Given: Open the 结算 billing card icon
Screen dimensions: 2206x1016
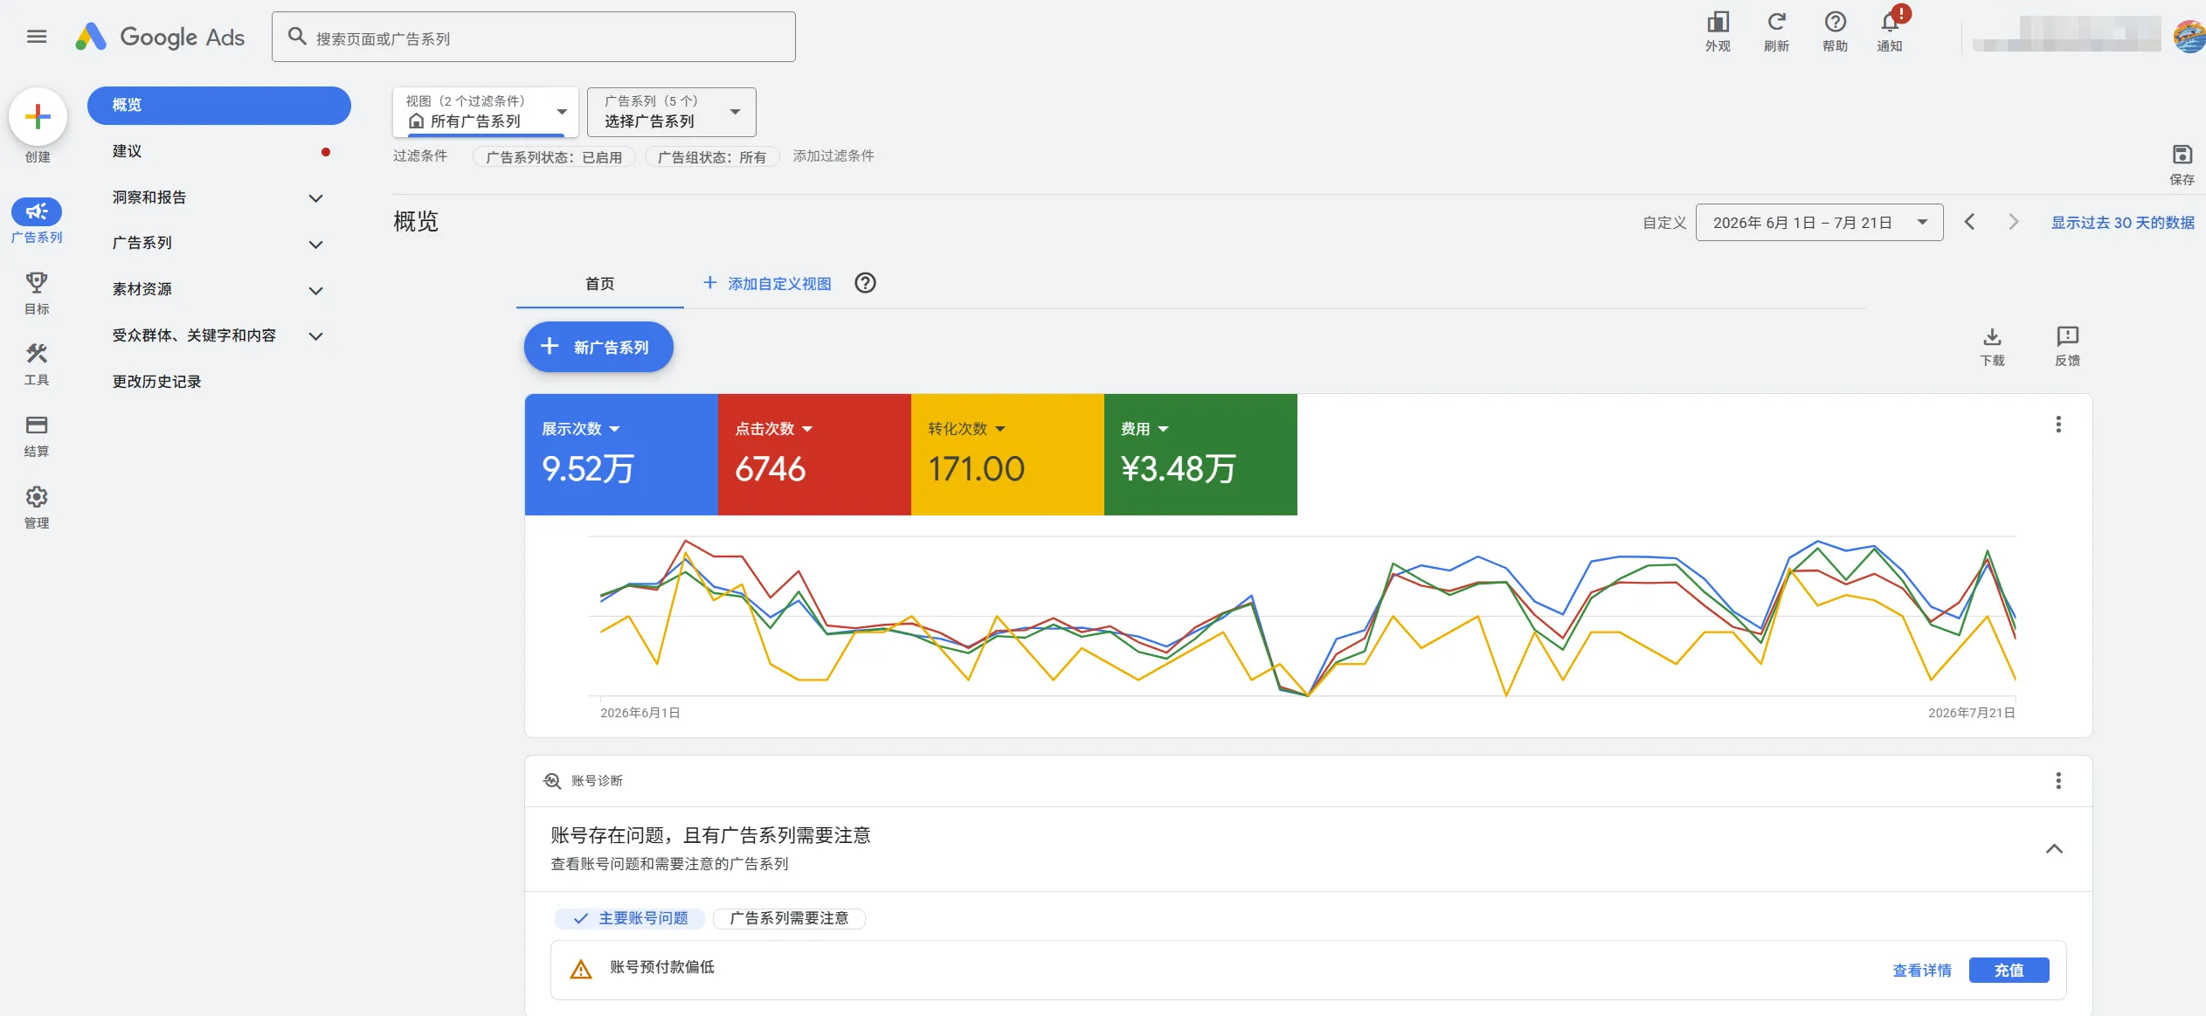Looking at the screenshot, I should coord(37,425).
